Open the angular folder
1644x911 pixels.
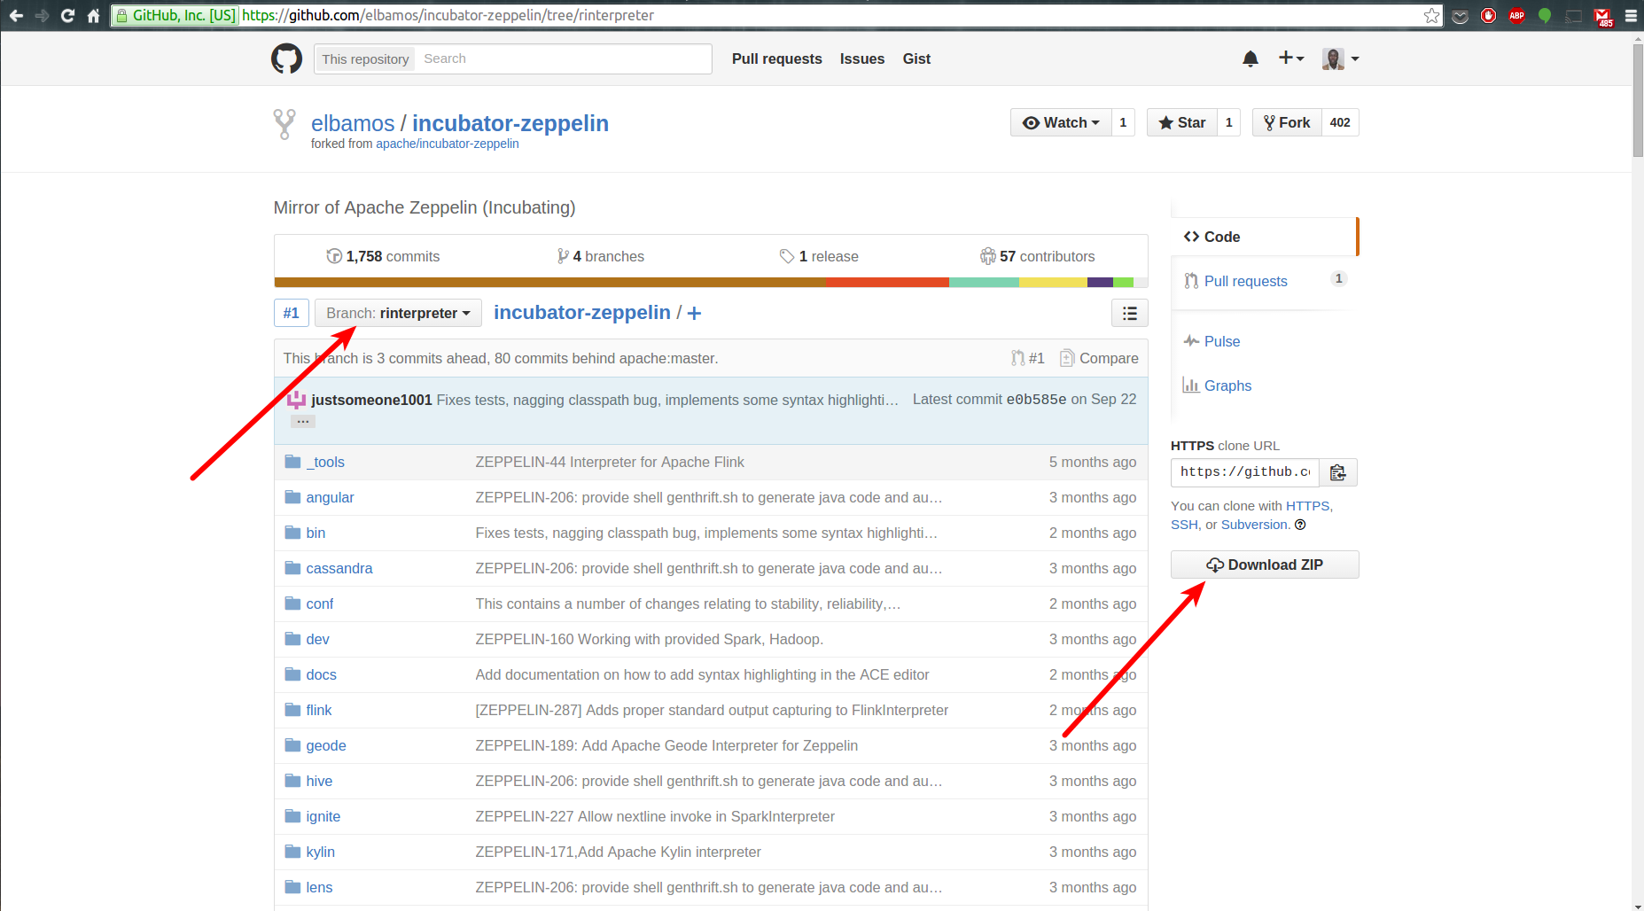330,497
